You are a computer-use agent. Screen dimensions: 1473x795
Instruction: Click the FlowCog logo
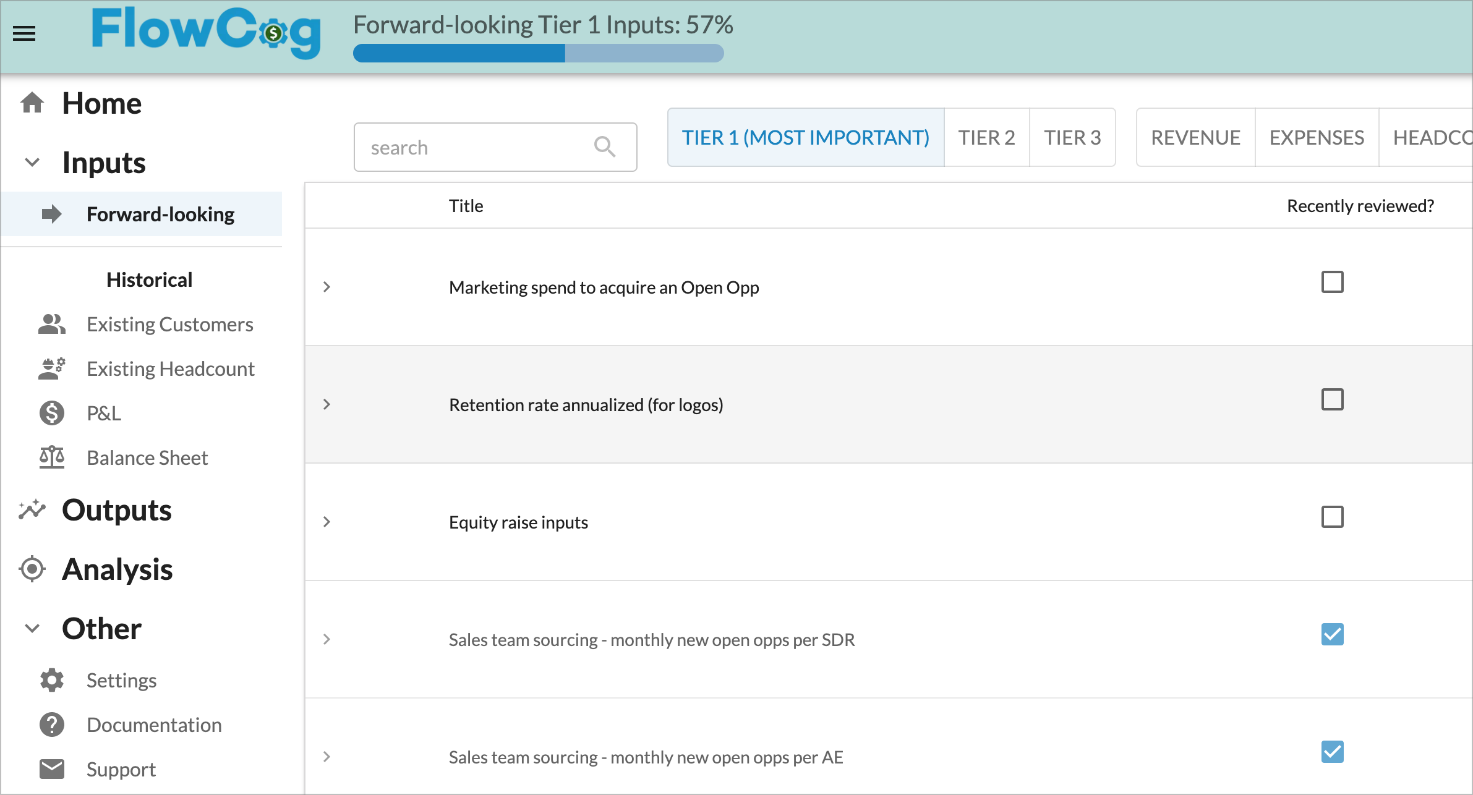pyautogui.click(x=206, y=33)
